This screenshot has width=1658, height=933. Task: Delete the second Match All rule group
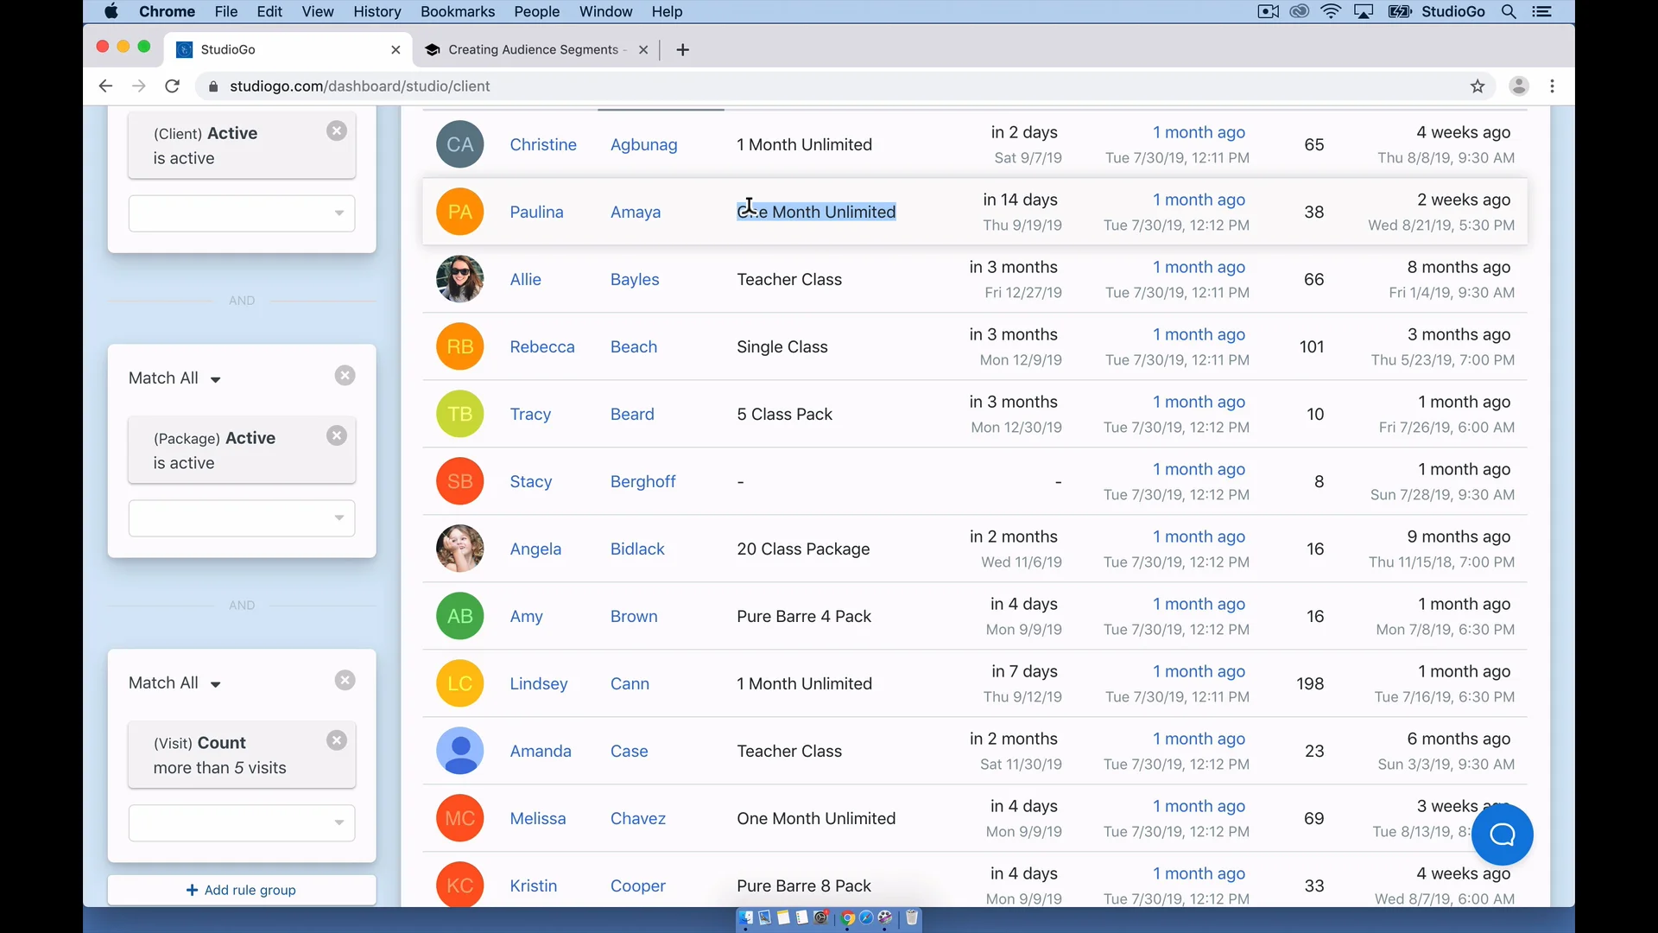click(x=345, y=376)
